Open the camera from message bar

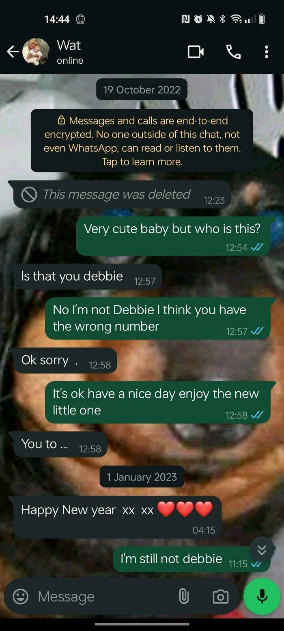coord(220,597)
